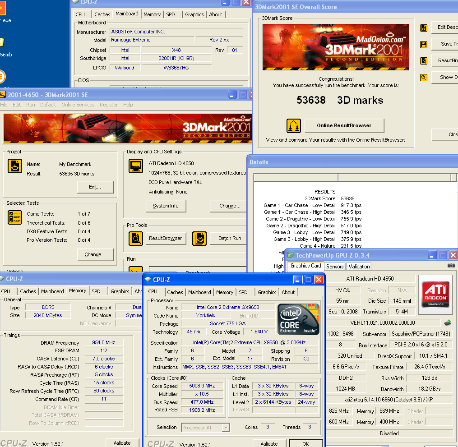458x447 pixels.
Task: Click the Intel Core 2 Extreme QX9650 name field
Action: click(228, 307)
